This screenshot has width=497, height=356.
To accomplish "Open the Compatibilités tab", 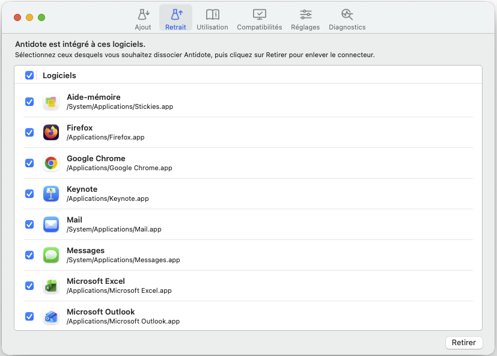I will [259, 19].
